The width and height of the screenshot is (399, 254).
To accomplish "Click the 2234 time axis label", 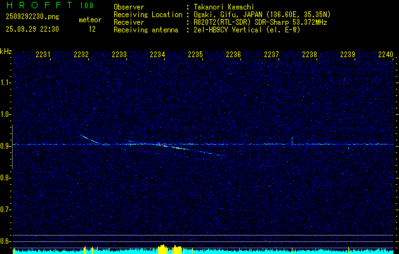I will [157, 55].
